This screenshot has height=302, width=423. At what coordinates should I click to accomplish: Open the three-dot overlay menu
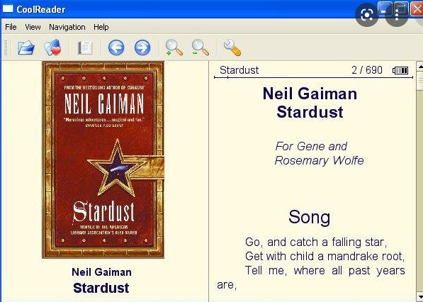[397, 15]
